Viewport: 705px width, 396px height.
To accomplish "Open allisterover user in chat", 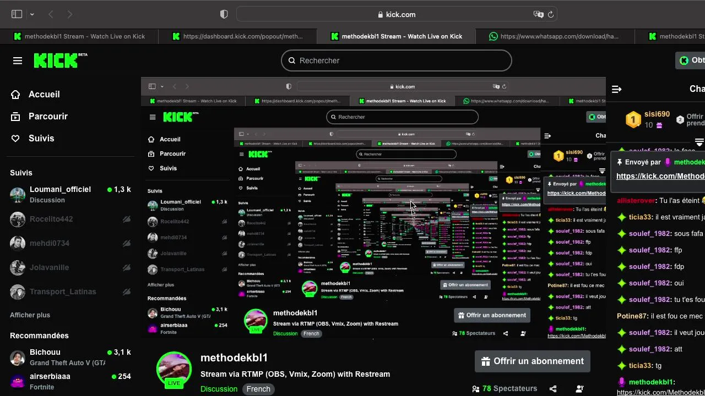I will click(x=636, y=201).
